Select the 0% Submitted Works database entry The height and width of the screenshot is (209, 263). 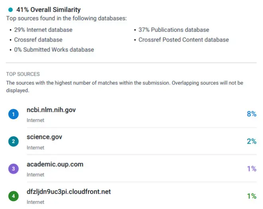tap(54, 49)
